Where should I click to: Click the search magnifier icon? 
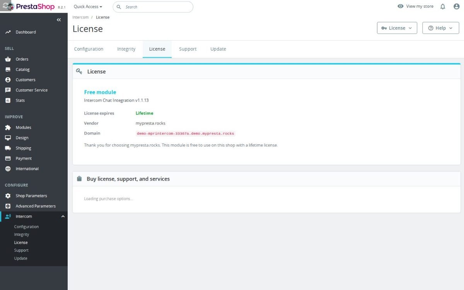(119, 7)
